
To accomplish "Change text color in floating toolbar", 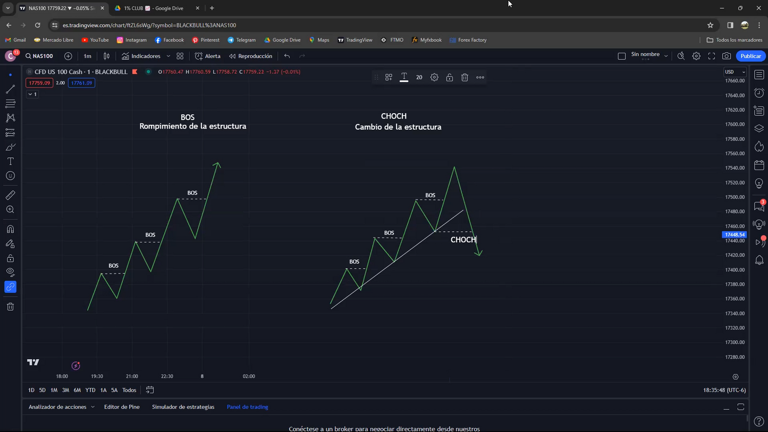I will [x=404, y=78].
